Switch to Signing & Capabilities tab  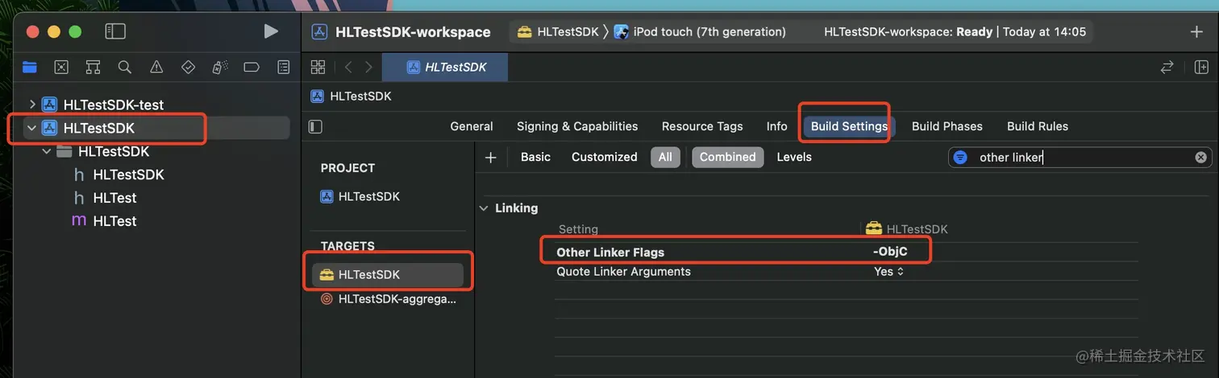[577, 126]
